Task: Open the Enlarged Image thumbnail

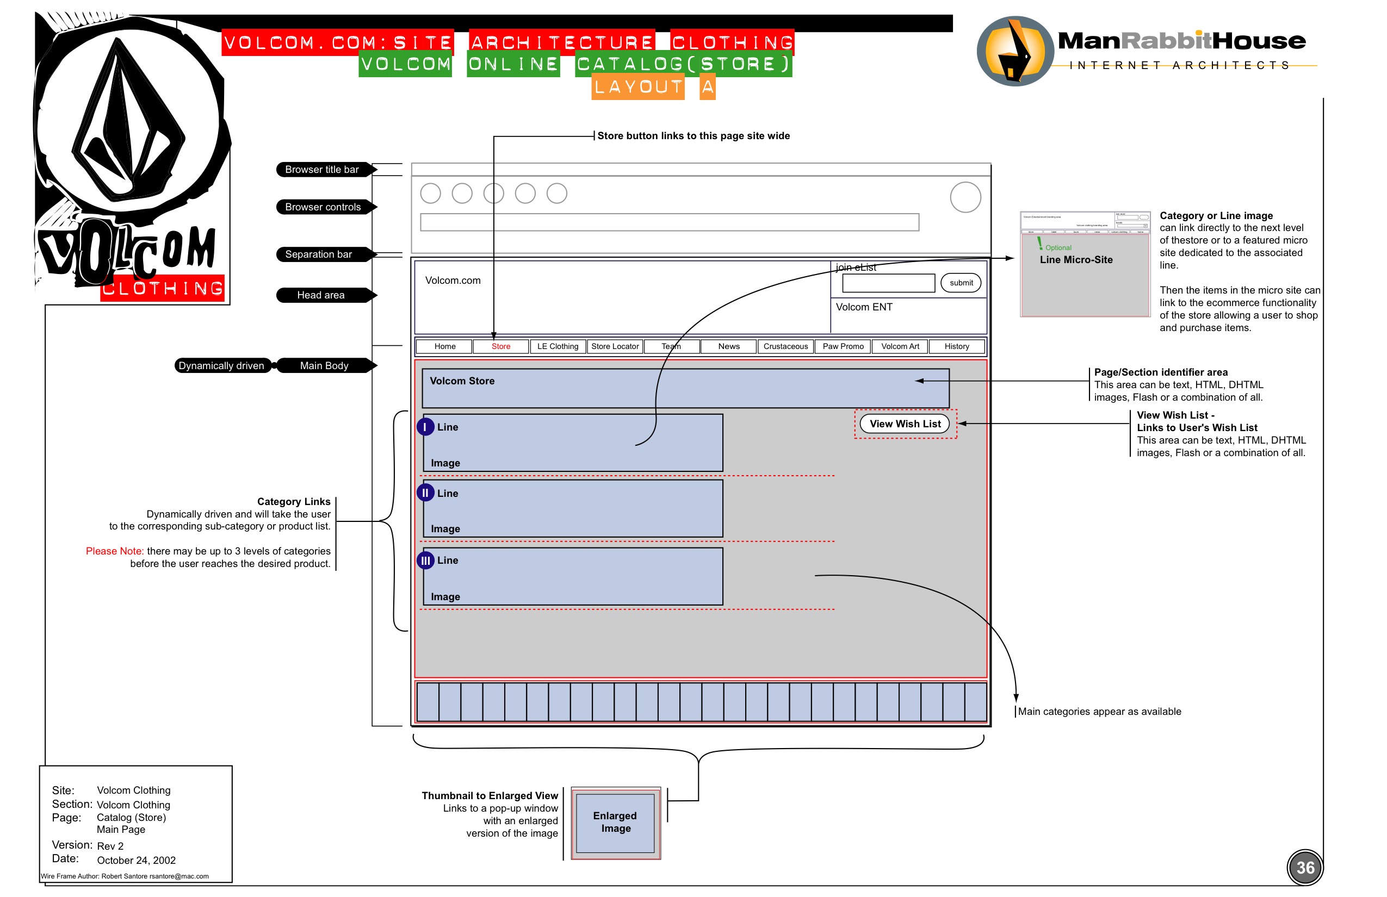Action: coord(615,823)
